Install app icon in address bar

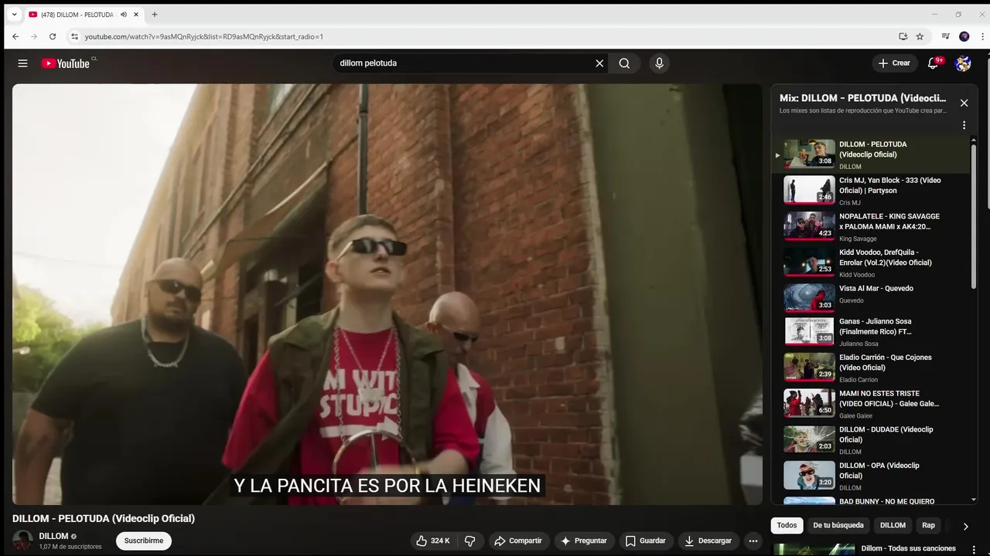point(903,36)
